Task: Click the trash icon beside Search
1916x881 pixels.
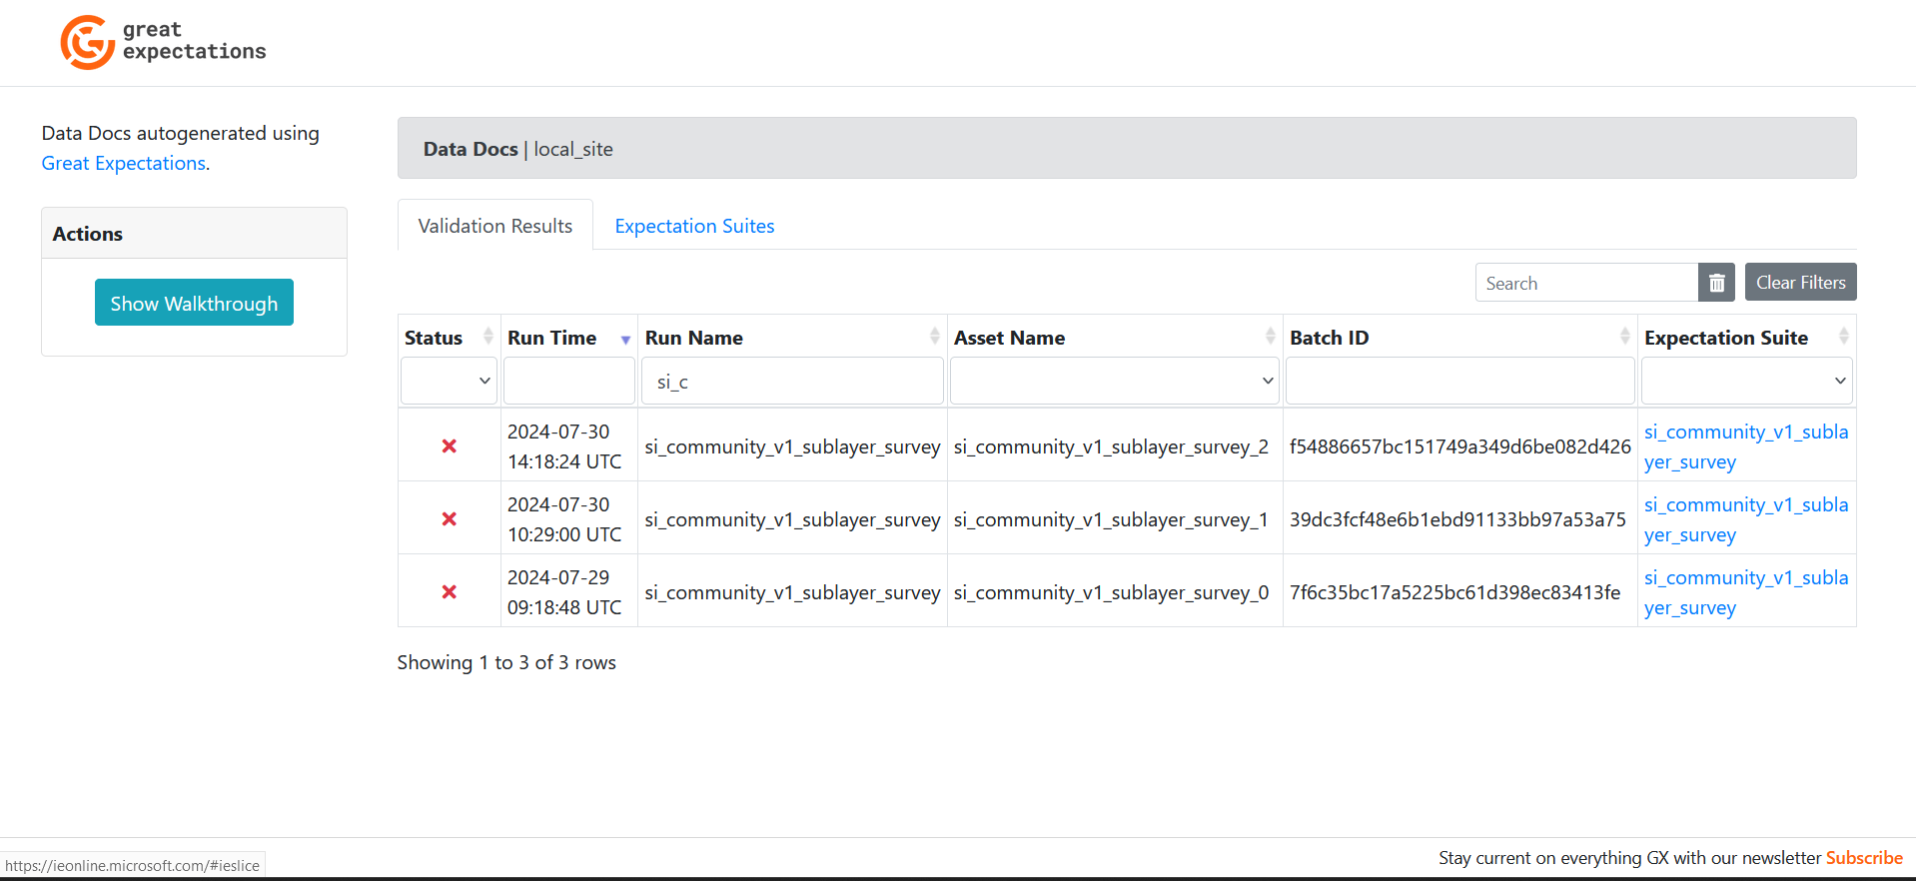Action: (x=1716, y=283)
